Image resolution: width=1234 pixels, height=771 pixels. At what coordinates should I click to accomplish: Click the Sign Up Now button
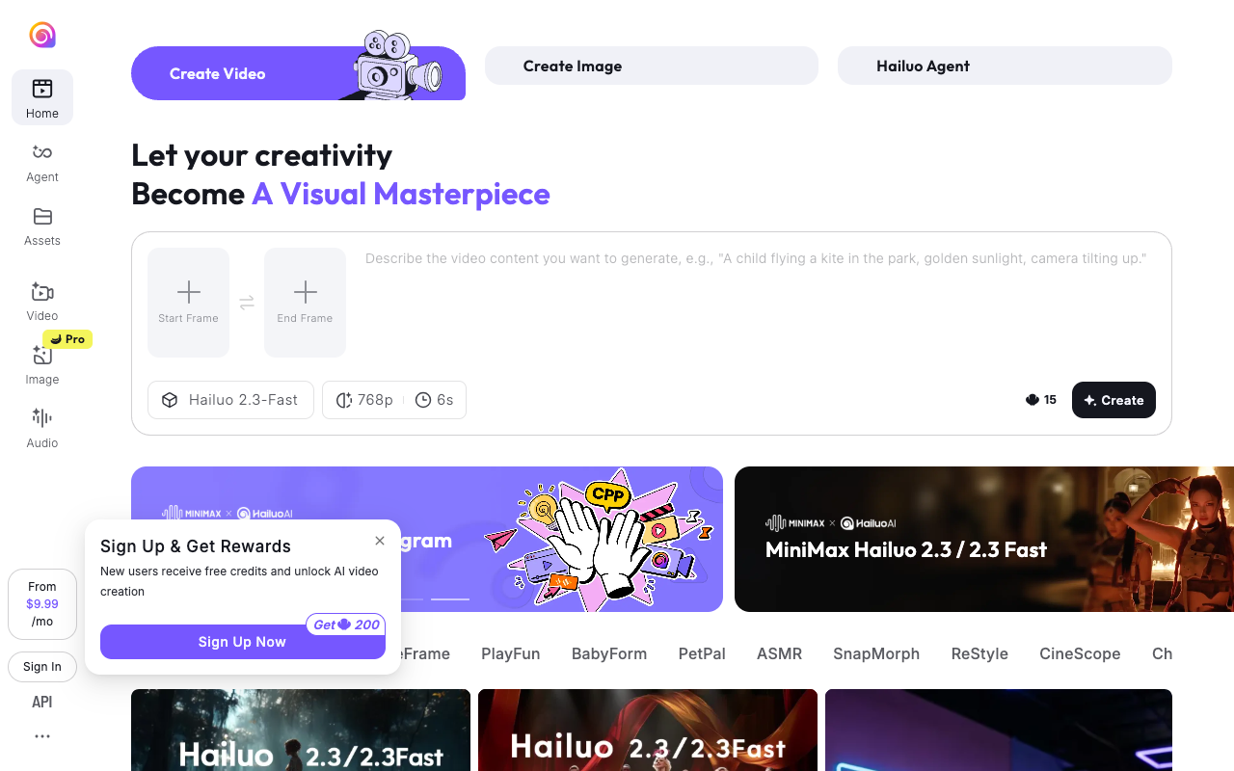(x=243, y=642)
